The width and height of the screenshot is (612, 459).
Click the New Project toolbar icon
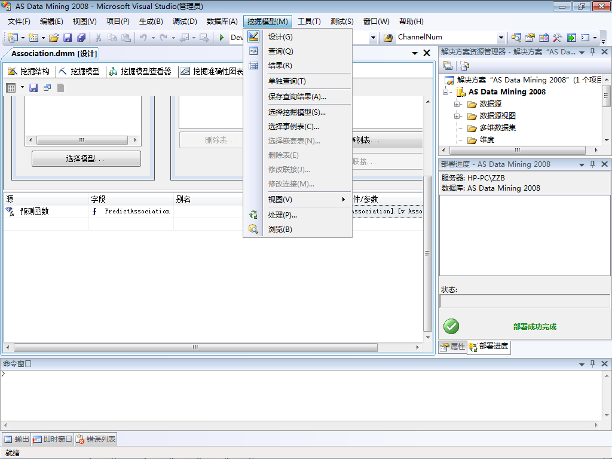click(13, 38)
